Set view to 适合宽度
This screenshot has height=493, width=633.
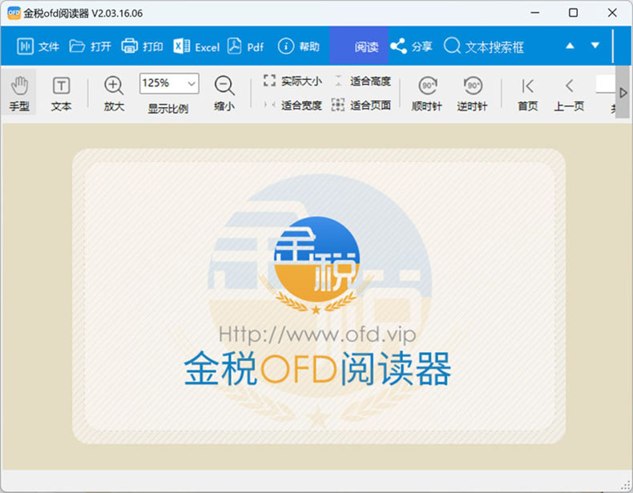tap(292, 106)
